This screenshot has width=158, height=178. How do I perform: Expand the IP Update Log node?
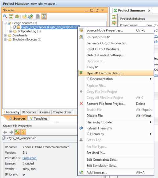tap(10, 31)
